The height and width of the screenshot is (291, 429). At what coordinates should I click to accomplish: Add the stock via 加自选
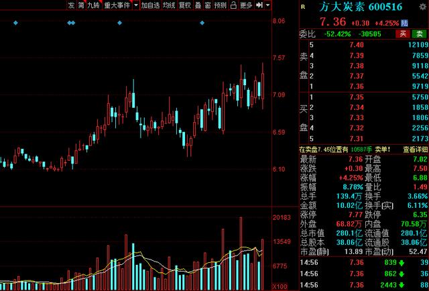tap(150, 5)
